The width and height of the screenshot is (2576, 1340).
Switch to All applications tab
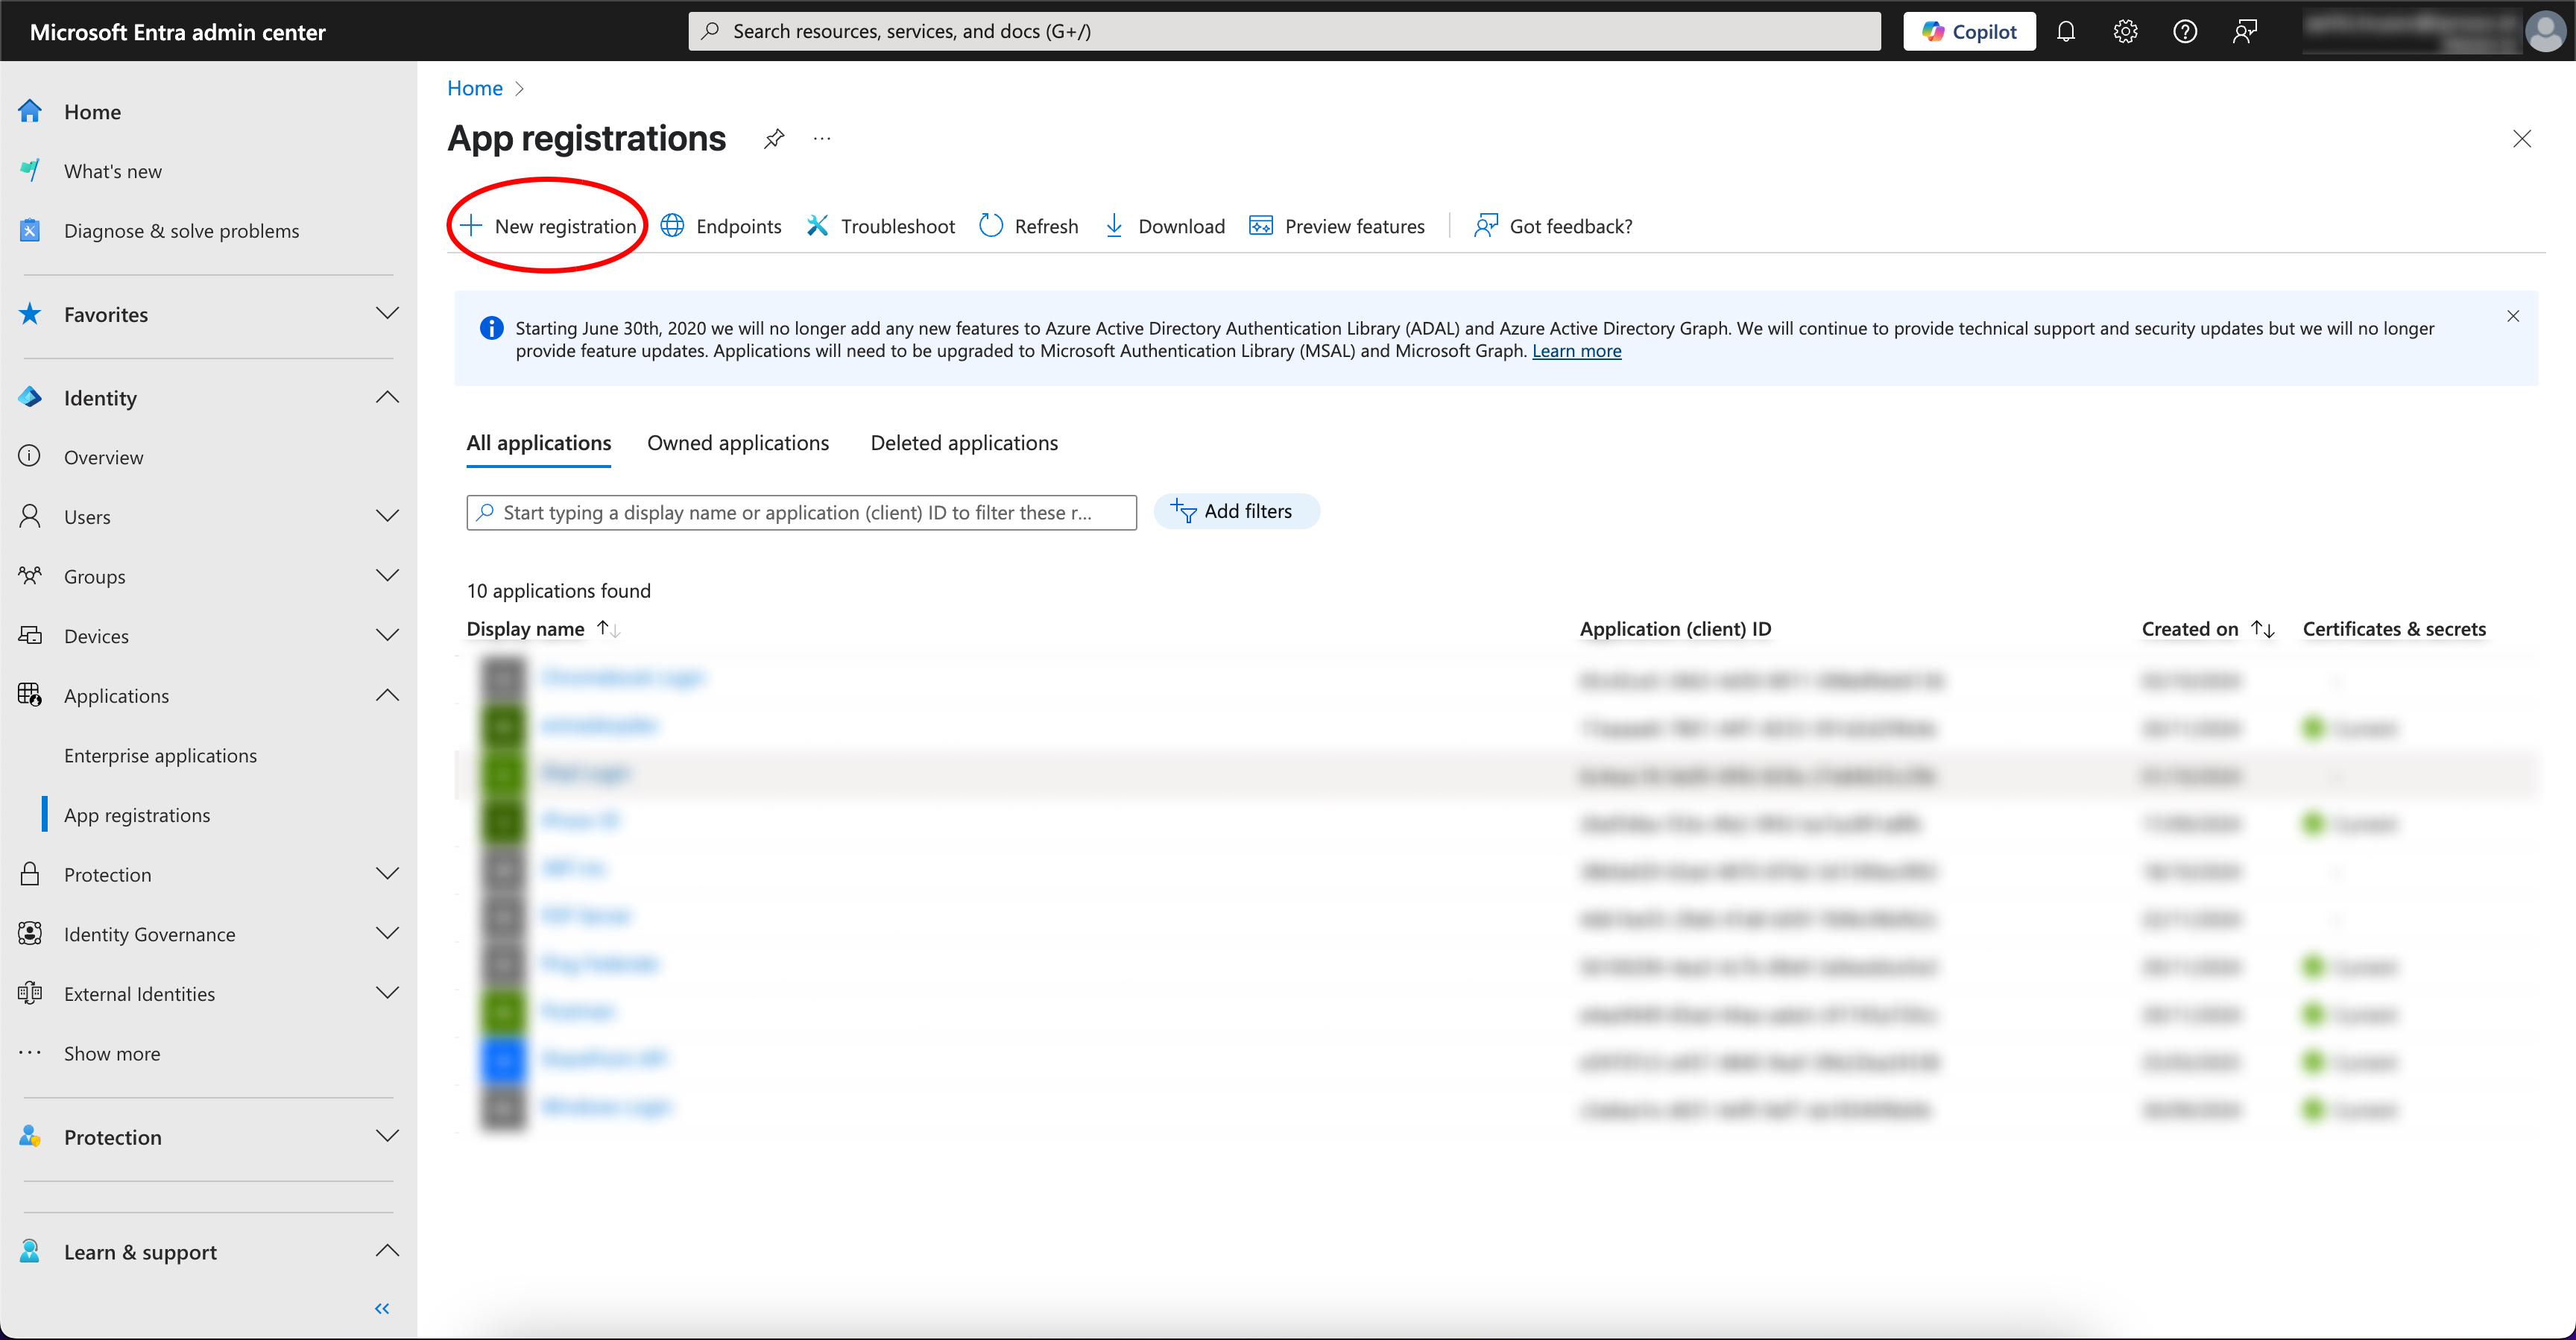[539, 443]
